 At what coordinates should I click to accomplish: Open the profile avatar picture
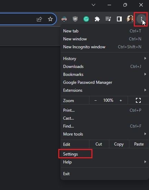pyautogui.click(x=130, y=19)
